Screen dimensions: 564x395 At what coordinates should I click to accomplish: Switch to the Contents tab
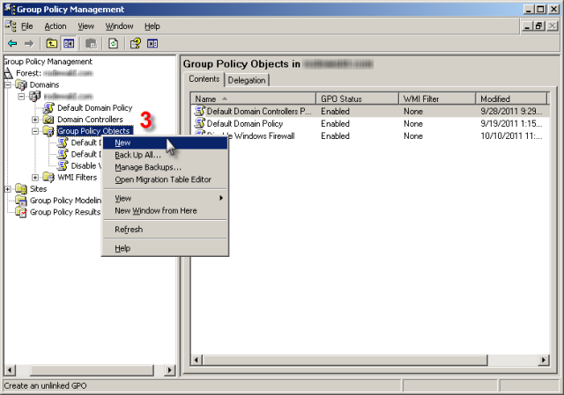click(x=204, y=79)
